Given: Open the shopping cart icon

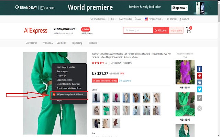Looking at the screenshot, I should pyautogui.click(x=189, y=30).
